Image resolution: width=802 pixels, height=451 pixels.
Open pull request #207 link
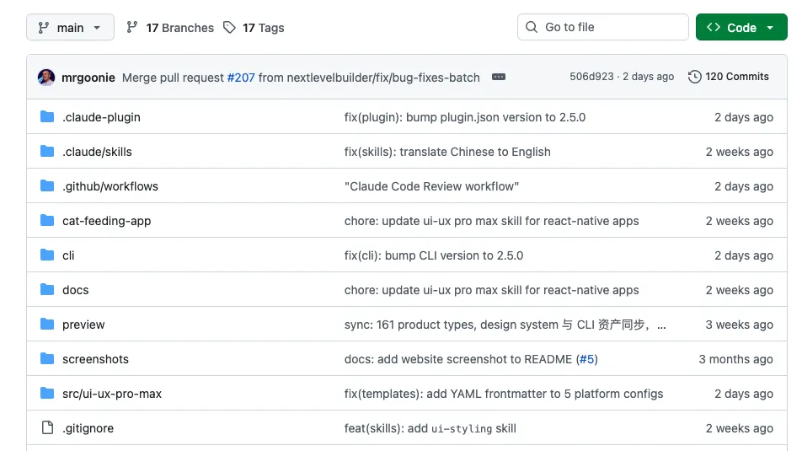241,78
